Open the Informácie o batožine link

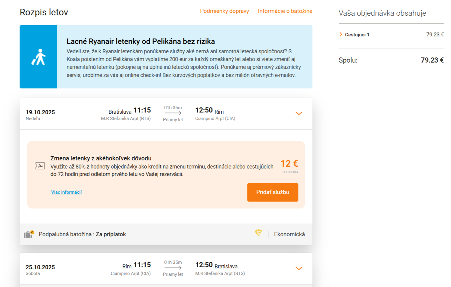point(285,11)
